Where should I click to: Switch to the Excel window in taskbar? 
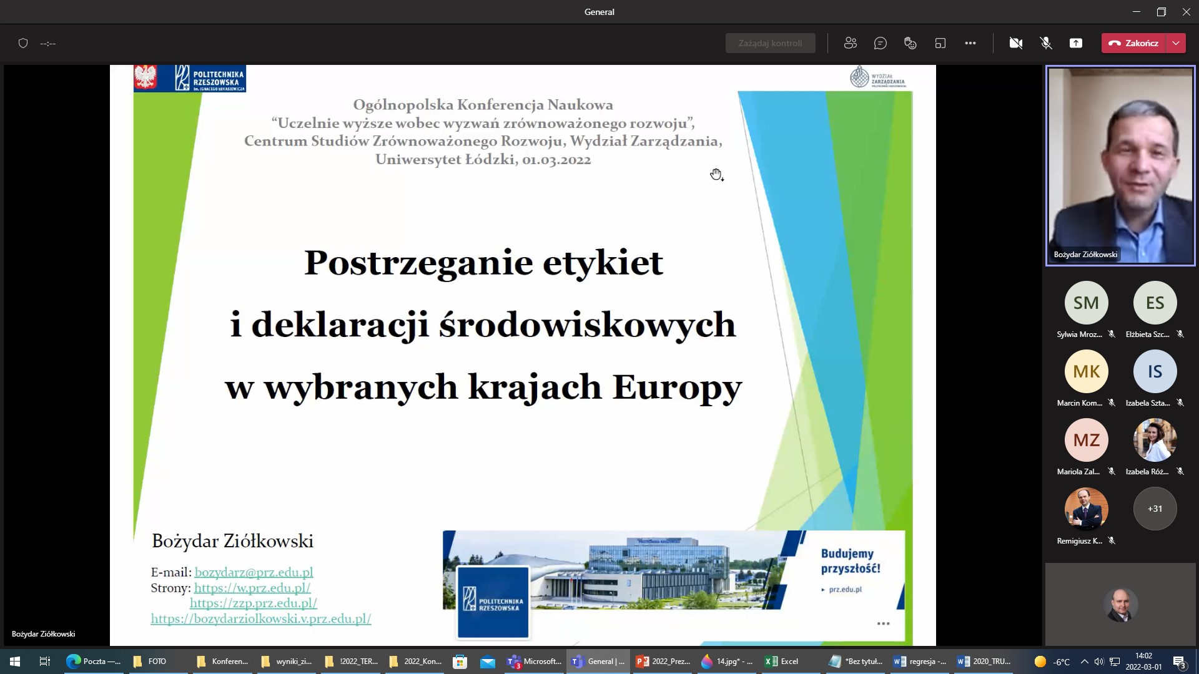tap(781, 661)
